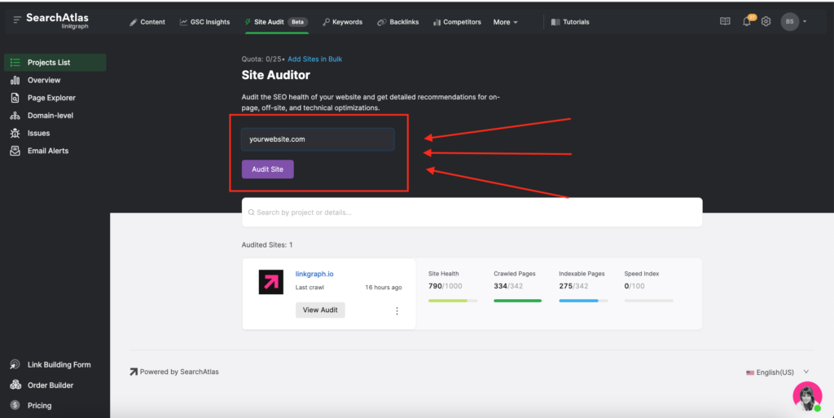
Task: Click the Projects List list icon
Action: click(x=15, y=62)
